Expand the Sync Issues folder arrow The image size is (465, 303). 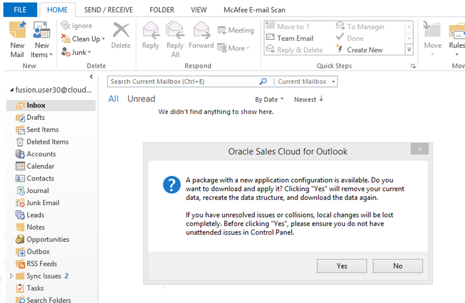click(12, 276)
